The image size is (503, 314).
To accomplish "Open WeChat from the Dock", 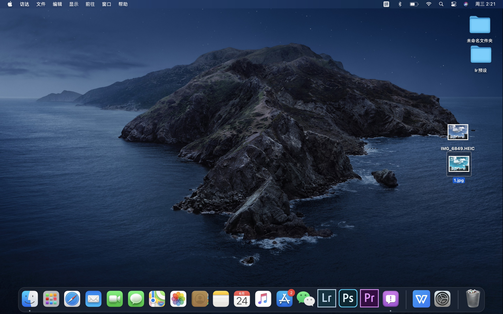I will (306, 299).
